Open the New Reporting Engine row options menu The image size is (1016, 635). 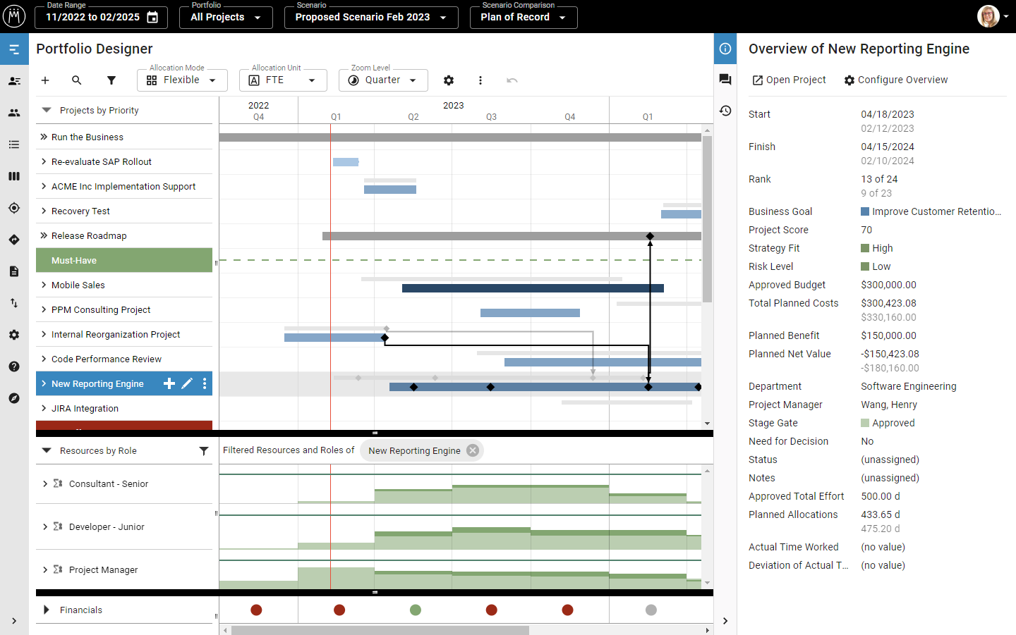coord(205,383)
